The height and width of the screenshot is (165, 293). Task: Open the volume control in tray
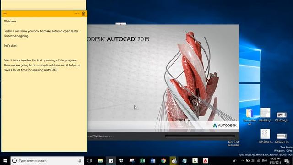coord(253,161)
